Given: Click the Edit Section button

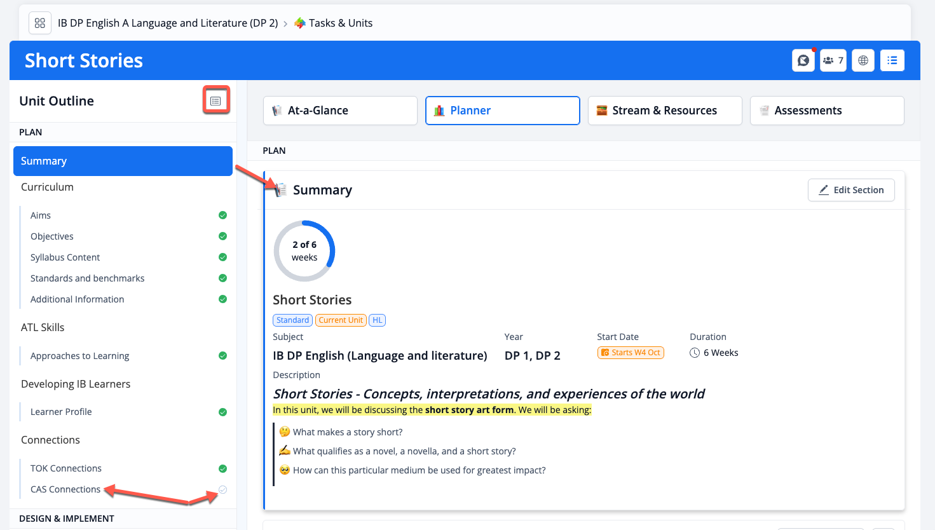Looking at the screenshot, I should [x=850, y=190].
